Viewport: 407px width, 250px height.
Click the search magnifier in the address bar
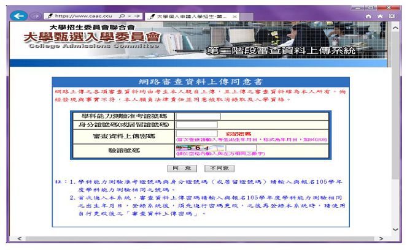pyautogui.click(x=122, y=16)
